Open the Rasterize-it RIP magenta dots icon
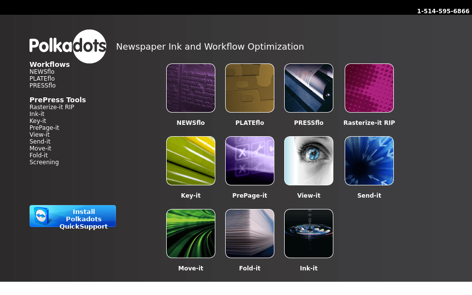The width and height of the screenshot is (472, 295). [x=369, y=88]
